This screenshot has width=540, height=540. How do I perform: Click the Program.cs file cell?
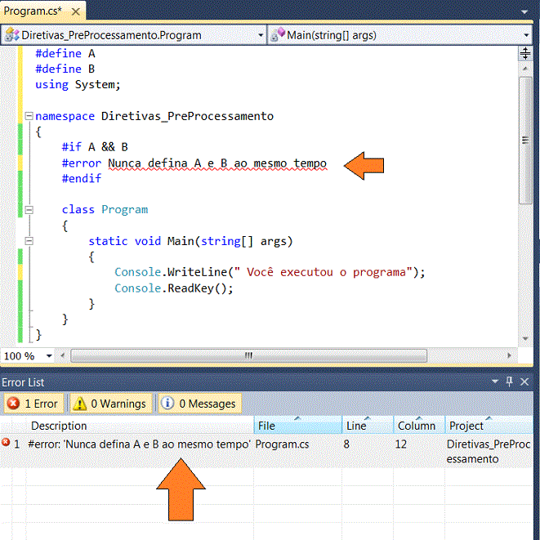(x=282, y=444)
